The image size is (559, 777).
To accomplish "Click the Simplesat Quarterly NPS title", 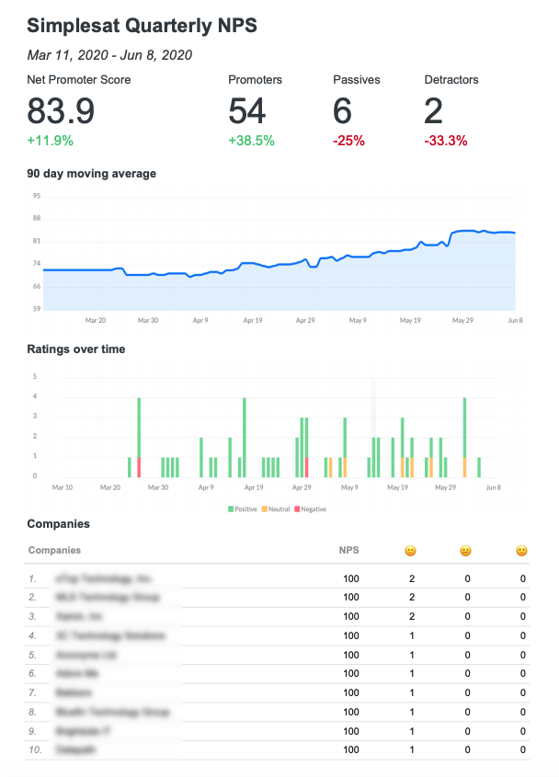I will (x=142, y=26).
